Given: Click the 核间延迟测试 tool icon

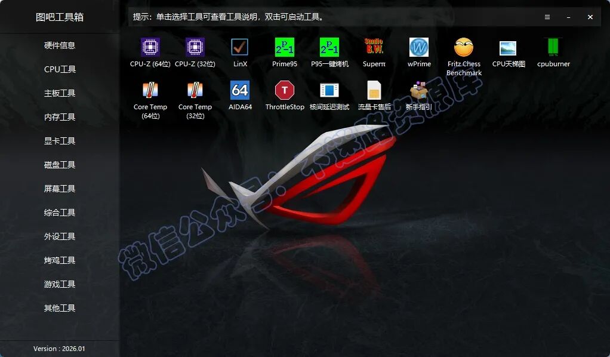Looking at the screenshot, I should coord(329,90).
